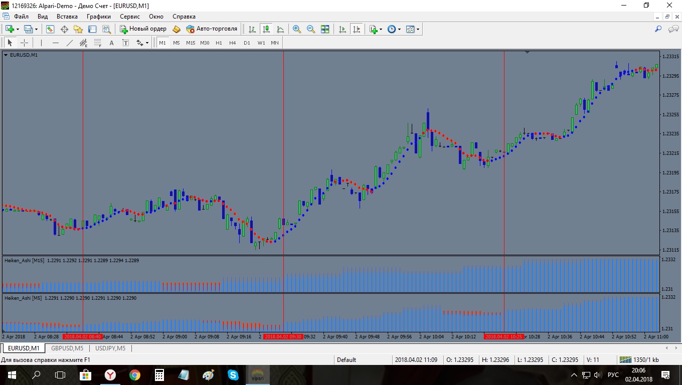
Task: Select the crosshair tool
Action: click(x=24, y=43)
